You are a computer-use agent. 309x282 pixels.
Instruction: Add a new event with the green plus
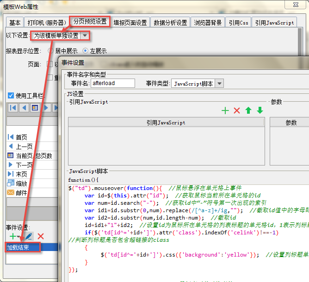13,236
